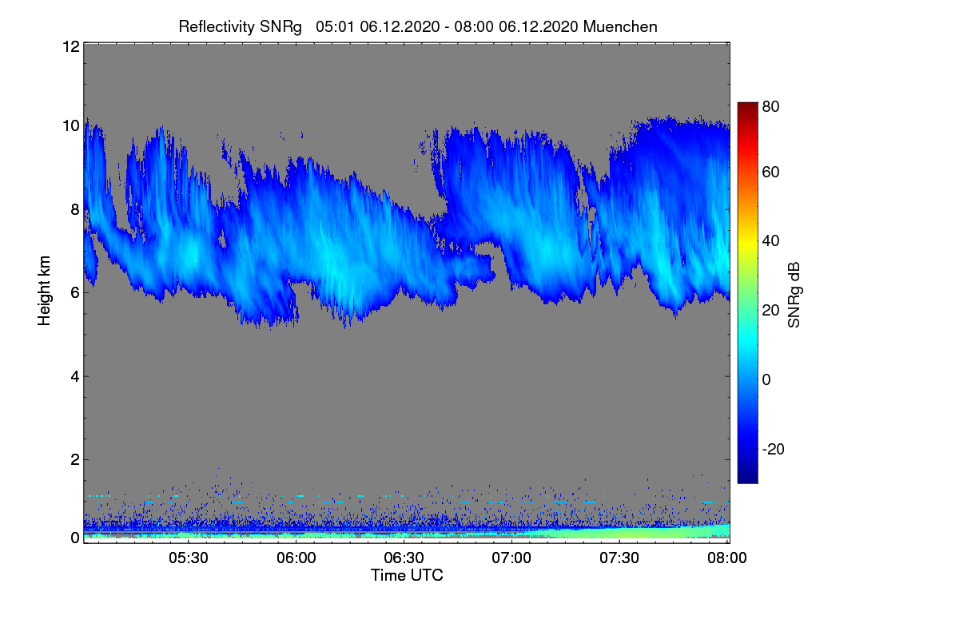This screenshot has height=639, width=959.
Task: Click the plot title 'Reflectivity SNRg' text
Action: coord(240,26)
